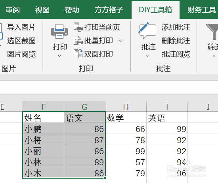Select column F header

[43, 106]
